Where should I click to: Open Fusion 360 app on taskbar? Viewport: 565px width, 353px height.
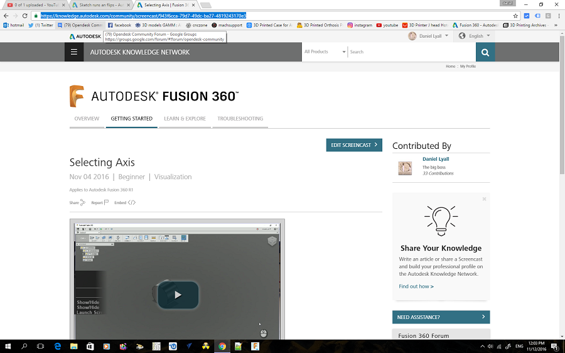(x=255, y=347)
